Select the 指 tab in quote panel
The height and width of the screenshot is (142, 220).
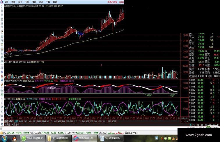tap(210, 125)
